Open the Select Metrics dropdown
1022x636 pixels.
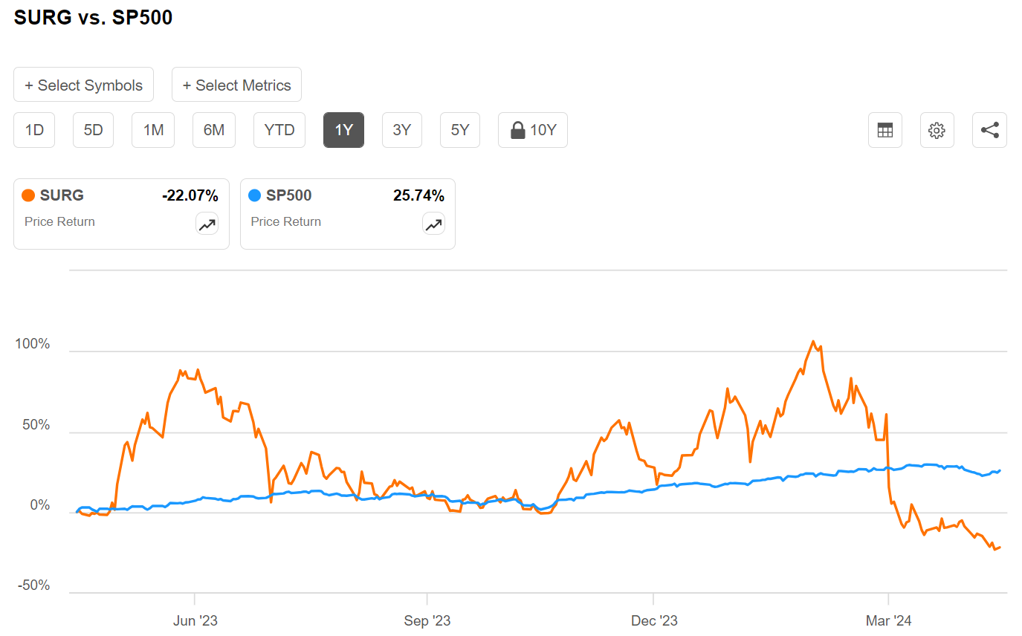click(x=236, y=85)
